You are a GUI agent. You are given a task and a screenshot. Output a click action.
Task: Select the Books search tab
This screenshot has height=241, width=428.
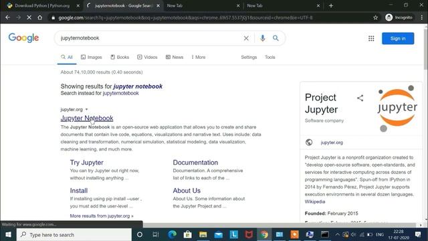tap(120, 57)
